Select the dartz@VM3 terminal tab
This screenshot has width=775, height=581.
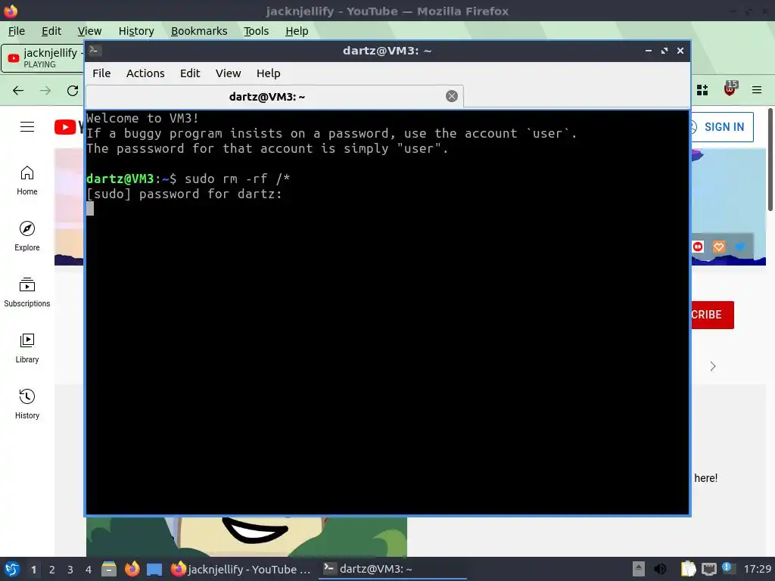point(274,96)
